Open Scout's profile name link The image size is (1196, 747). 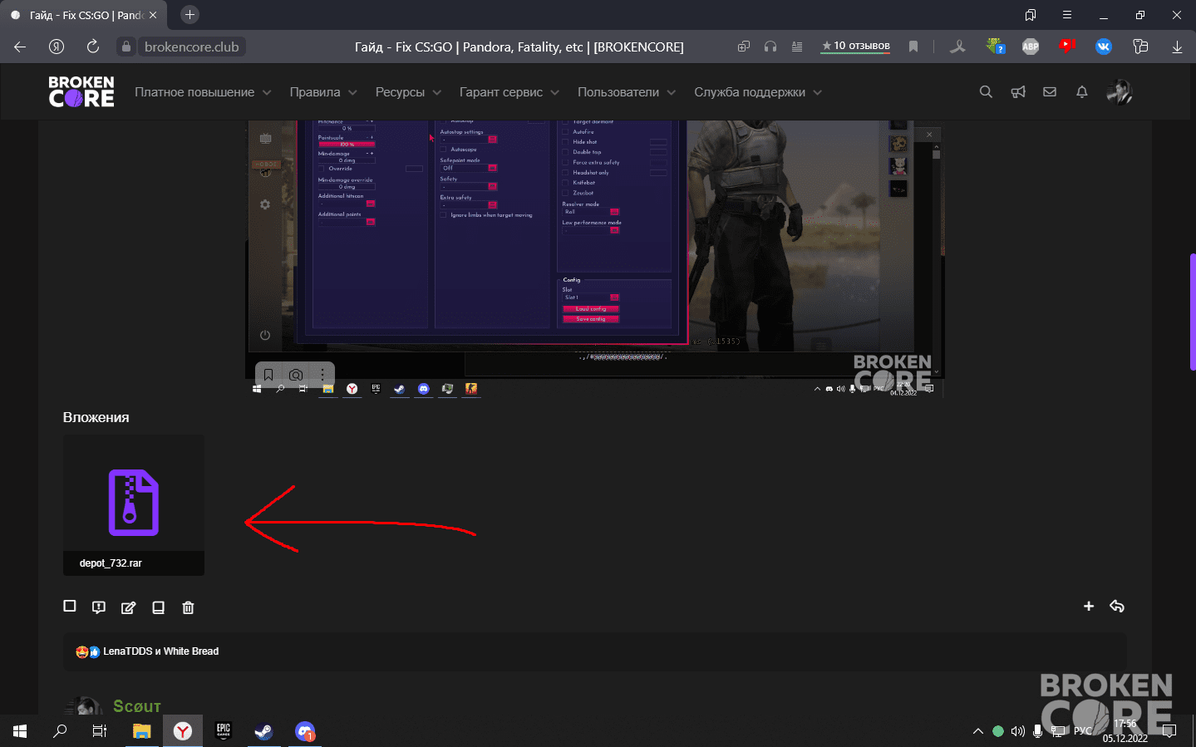[137, 706]
